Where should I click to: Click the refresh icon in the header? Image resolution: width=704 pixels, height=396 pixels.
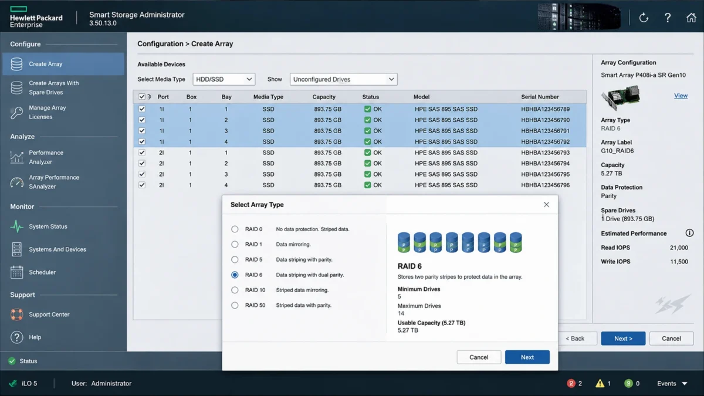point(644,18)
